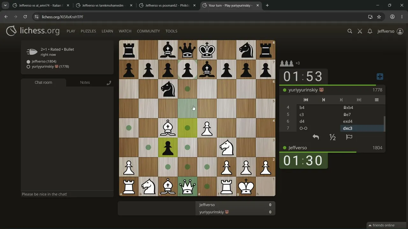The height and width of the screenshot is (229, 408).
Task: Open the lichess search icon
Action: (350, 31)
